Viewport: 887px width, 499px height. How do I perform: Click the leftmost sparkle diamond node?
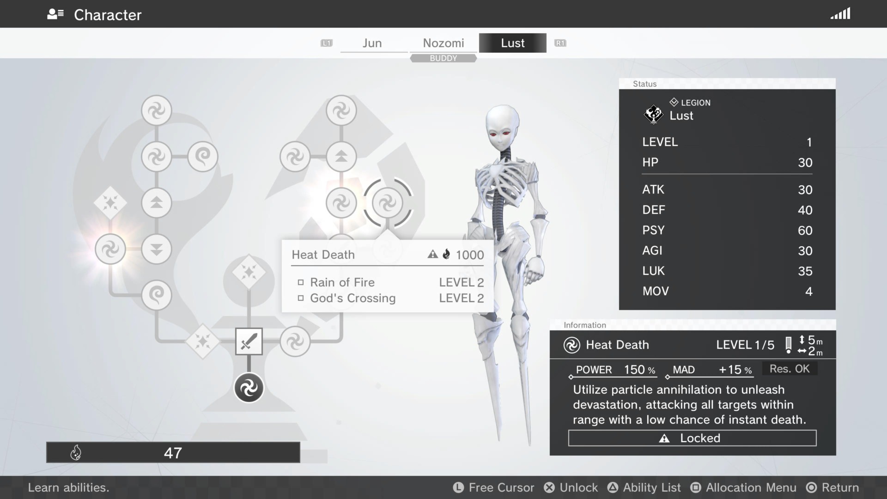[110, 203]
